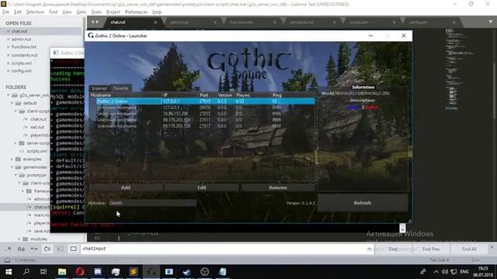Screen dimensions: 497x279
Task: Switch to Internet tab in launcher
Action: pos(99,88)
